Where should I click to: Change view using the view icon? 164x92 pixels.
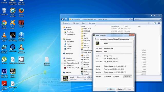pos(149,23)
